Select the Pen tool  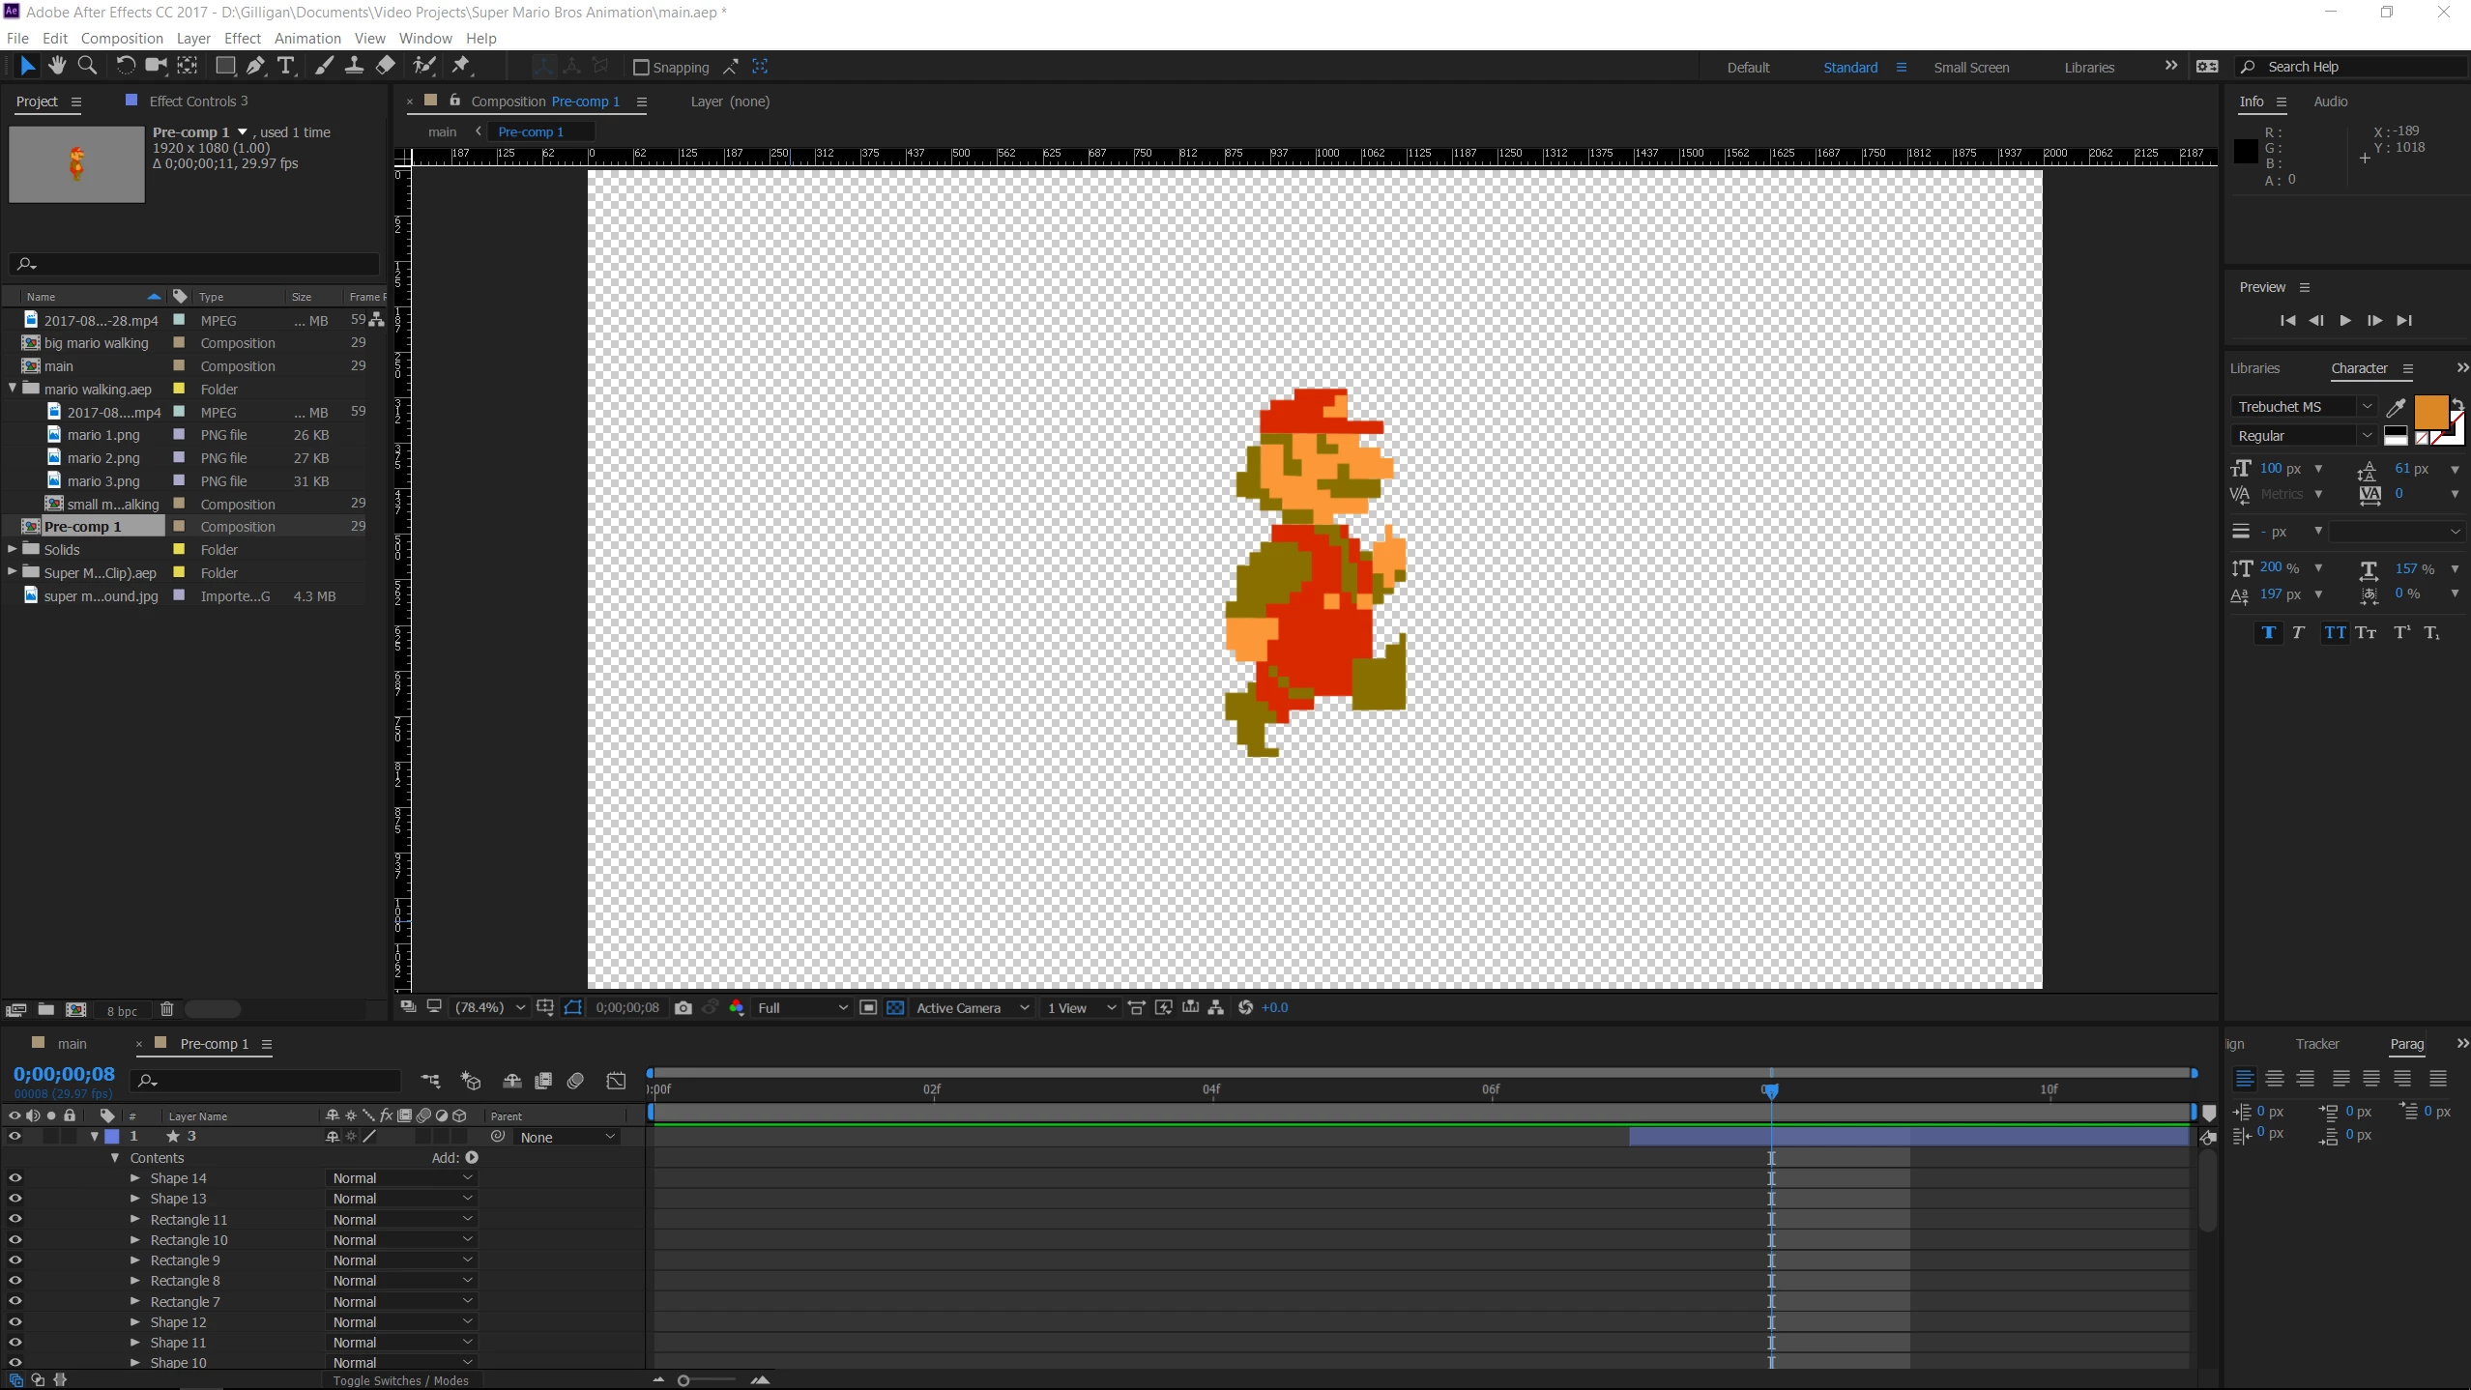(255, 66)
